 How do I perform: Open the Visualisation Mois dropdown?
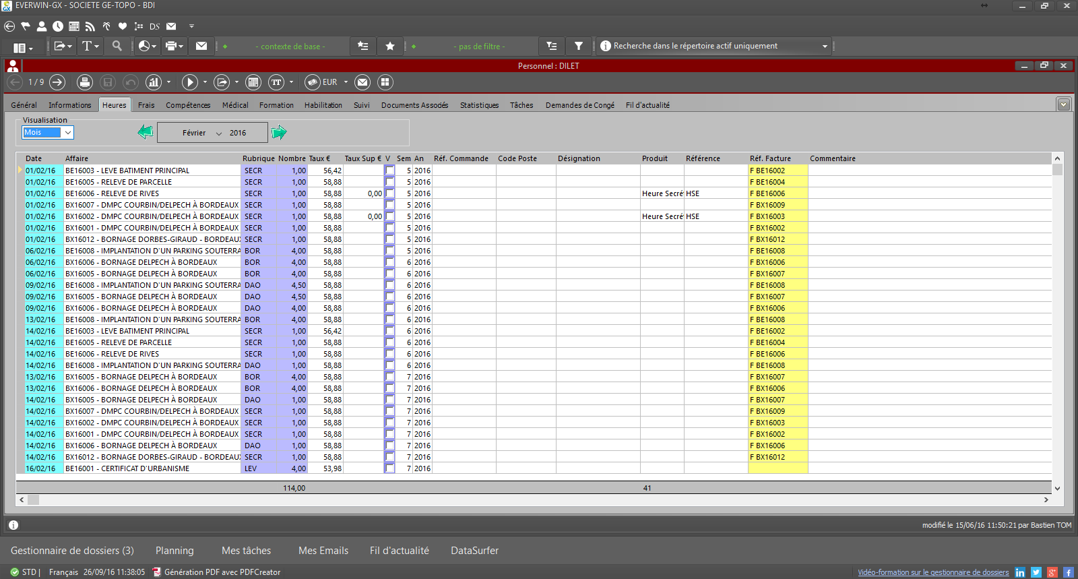pos(67,133)
